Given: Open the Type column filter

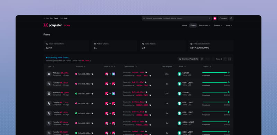Looking at the screenshot, I should [53, 66].
